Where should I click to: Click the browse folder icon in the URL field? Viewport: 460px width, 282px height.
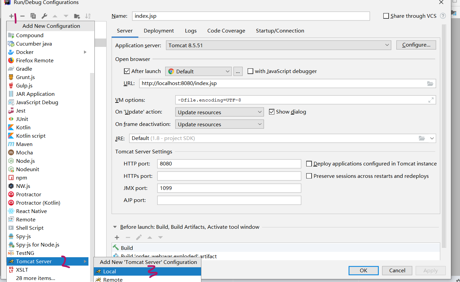(430, 83)
